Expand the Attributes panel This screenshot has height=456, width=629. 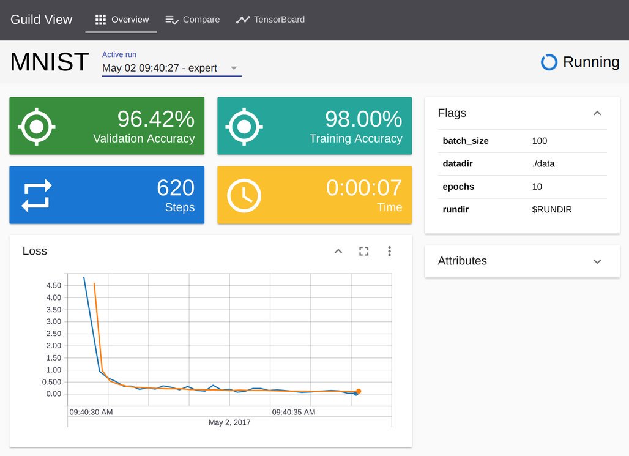point(597,261)
